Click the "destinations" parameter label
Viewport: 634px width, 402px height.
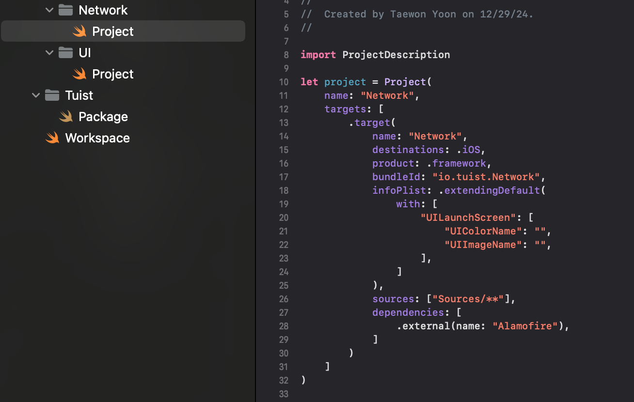408,150
